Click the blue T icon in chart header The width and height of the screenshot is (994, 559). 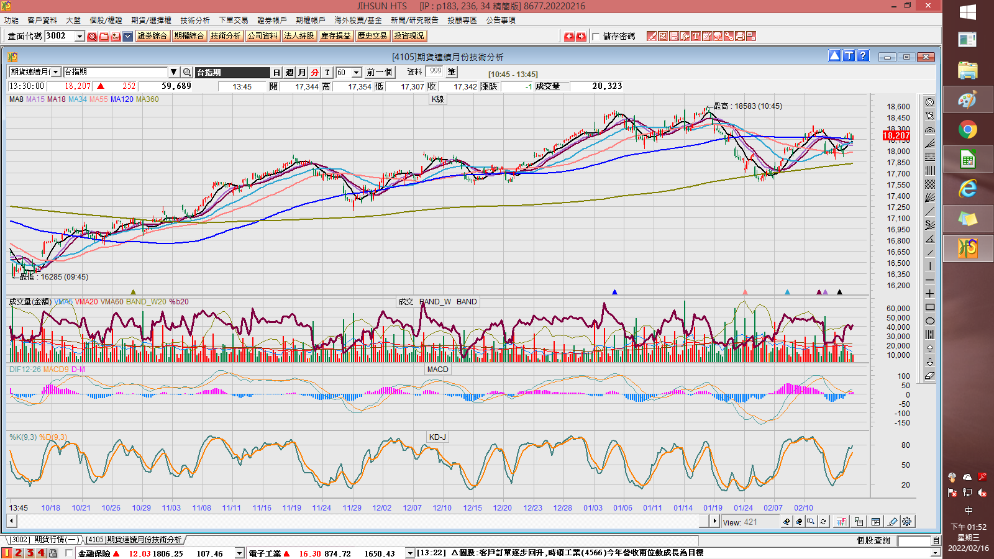pos(849,56)
